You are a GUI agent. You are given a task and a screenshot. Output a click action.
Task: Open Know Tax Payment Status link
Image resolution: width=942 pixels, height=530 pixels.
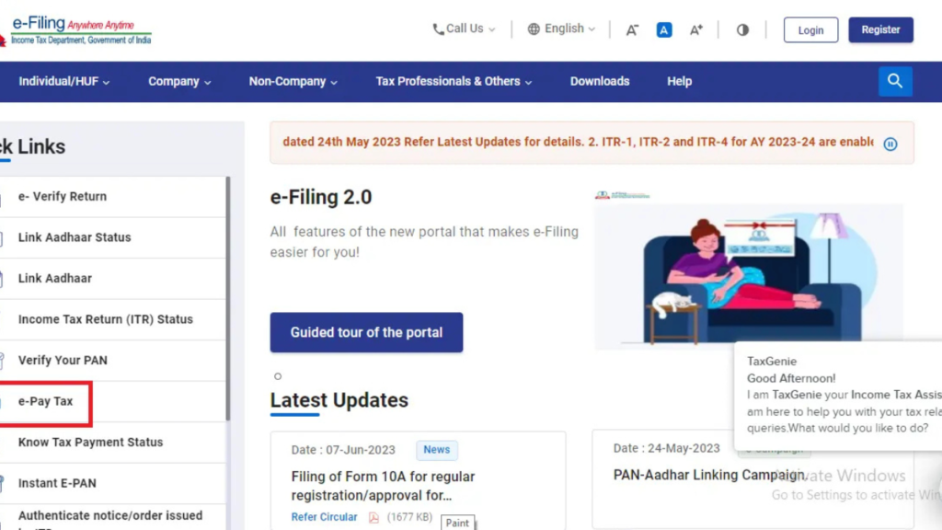[112, 443]
